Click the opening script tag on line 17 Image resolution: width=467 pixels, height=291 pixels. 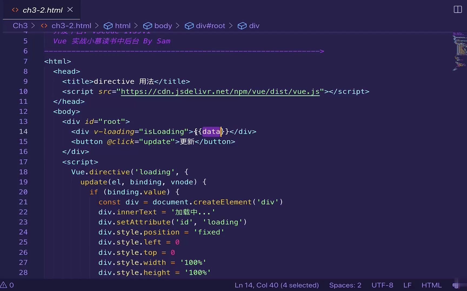80,162
